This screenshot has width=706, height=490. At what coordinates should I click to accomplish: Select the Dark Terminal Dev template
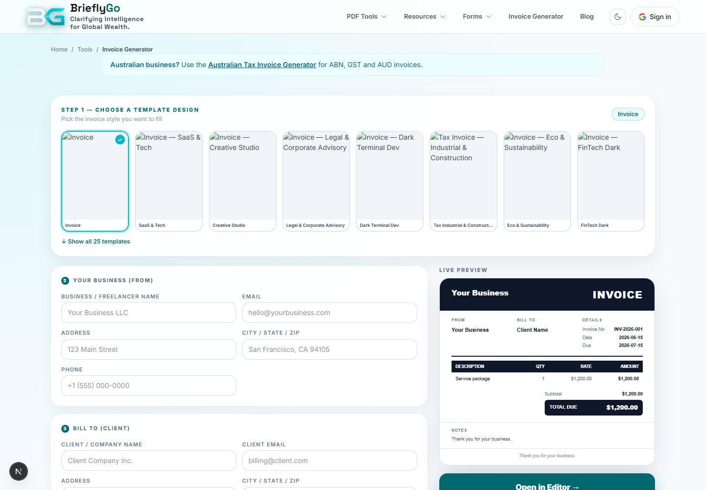click(390, 181)
